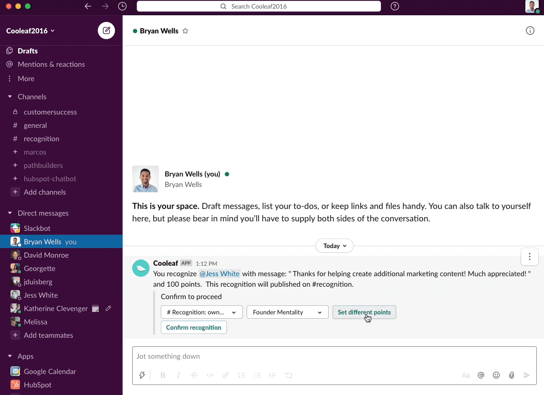Open the Recognition channel dropdown
Image resolution: width=544 pixels, height=395 pixels.
pos(201,312)
